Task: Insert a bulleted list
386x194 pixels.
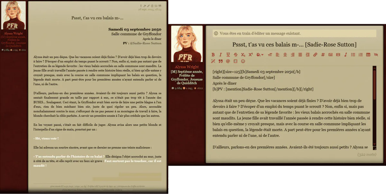Action: [353, 55]
